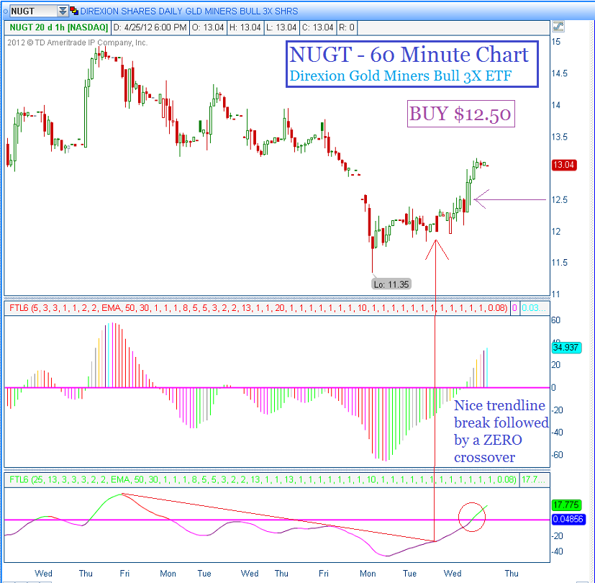The image size is (595, 583).
Task: Click the cyan 34.937 value bubble
Action: (566, 348)
